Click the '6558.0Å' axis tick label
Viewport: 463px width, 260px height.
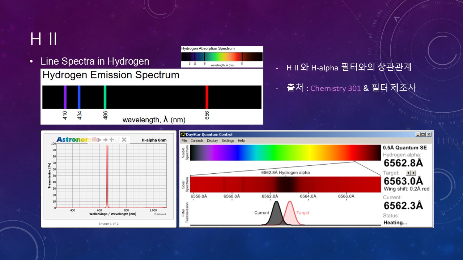pyautogui.click(x=199, y=196)
